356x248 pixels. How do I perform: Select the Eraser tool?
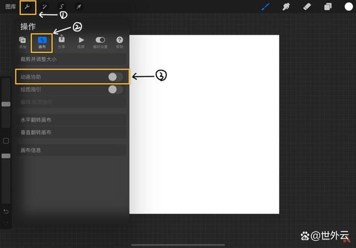[x=307, y=7]
